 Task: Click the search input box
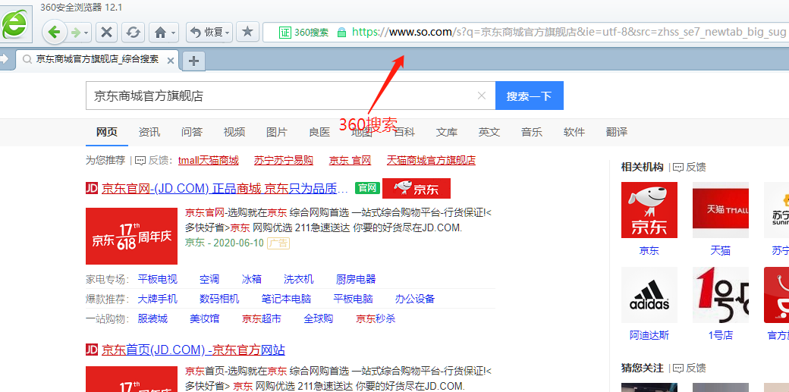[x=291, y=96]
